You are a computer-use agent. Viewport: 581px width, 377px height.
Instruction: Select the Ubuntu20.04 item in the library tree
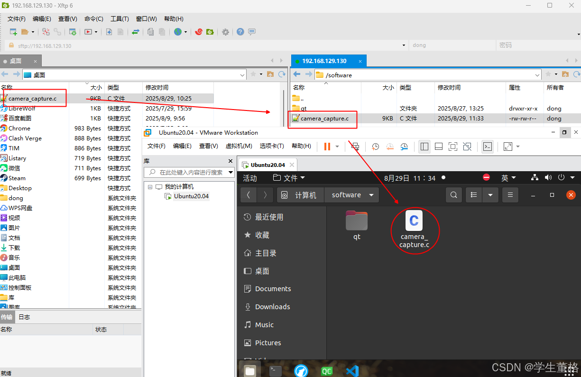click(191, 196)
